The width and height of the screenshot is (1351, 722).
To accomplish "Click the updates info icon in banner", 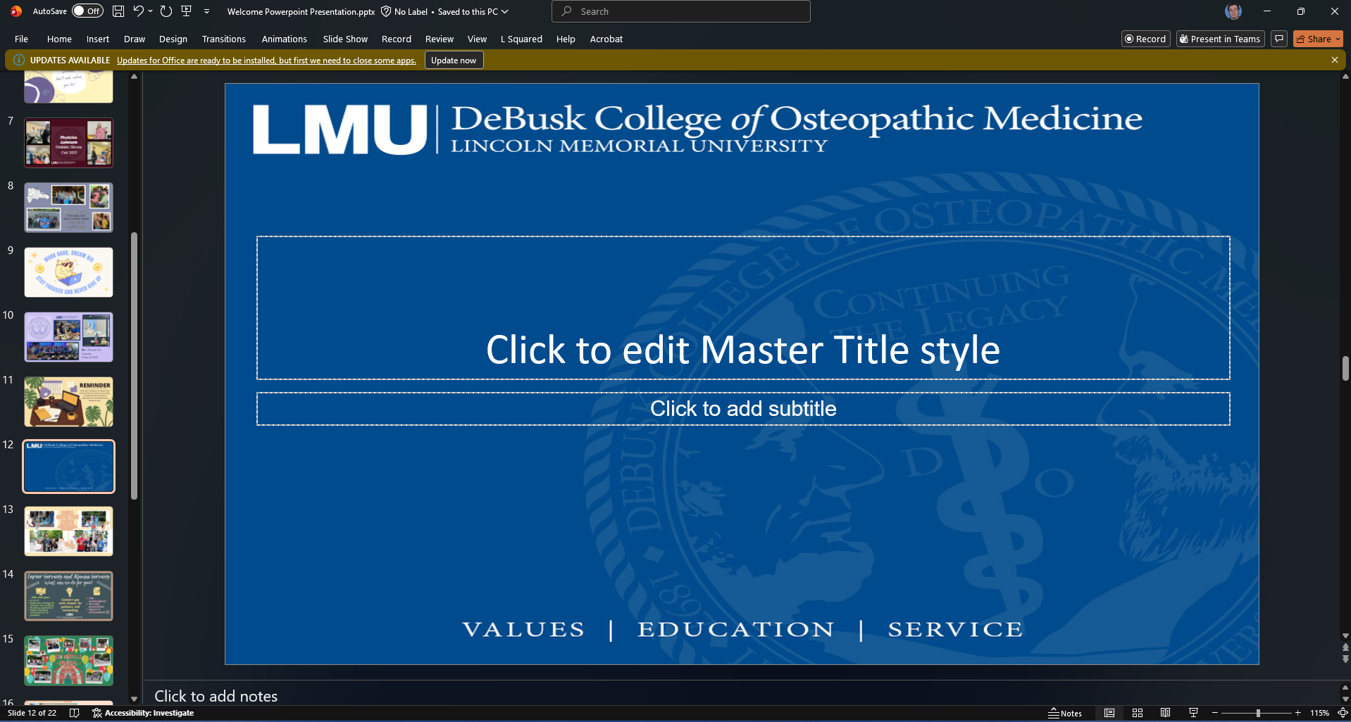I will (19, 61).
